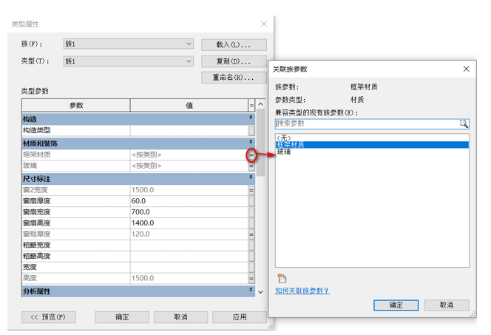Click the parameter table scrollbar thumb
This screenshot has height=335, width=491.
pyautogui.click(x=260, y=143)
